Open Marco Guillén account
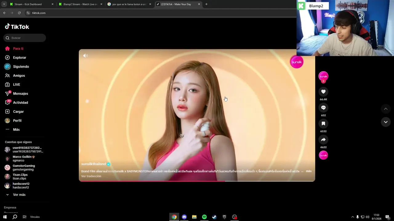Viewport: 394px width, 221px height. (20, 158)
